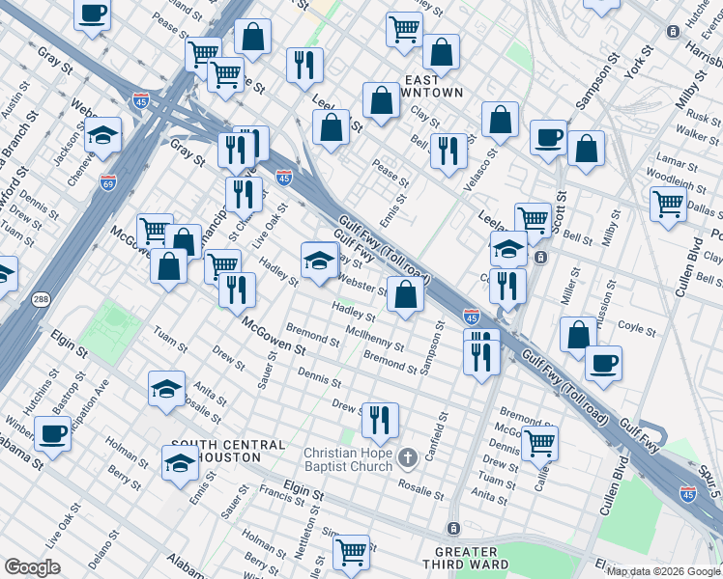Open the Christian Hope Baptist Church cross icon

coord(408,458)
